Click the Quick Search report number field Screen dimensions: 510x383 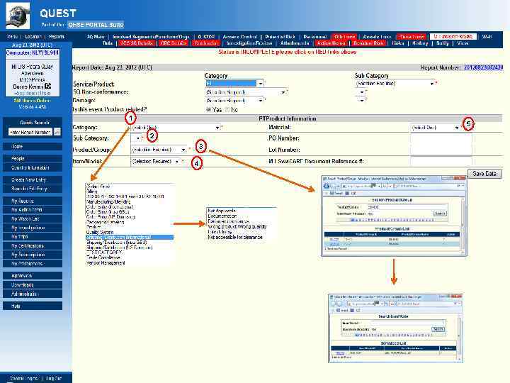30,132
